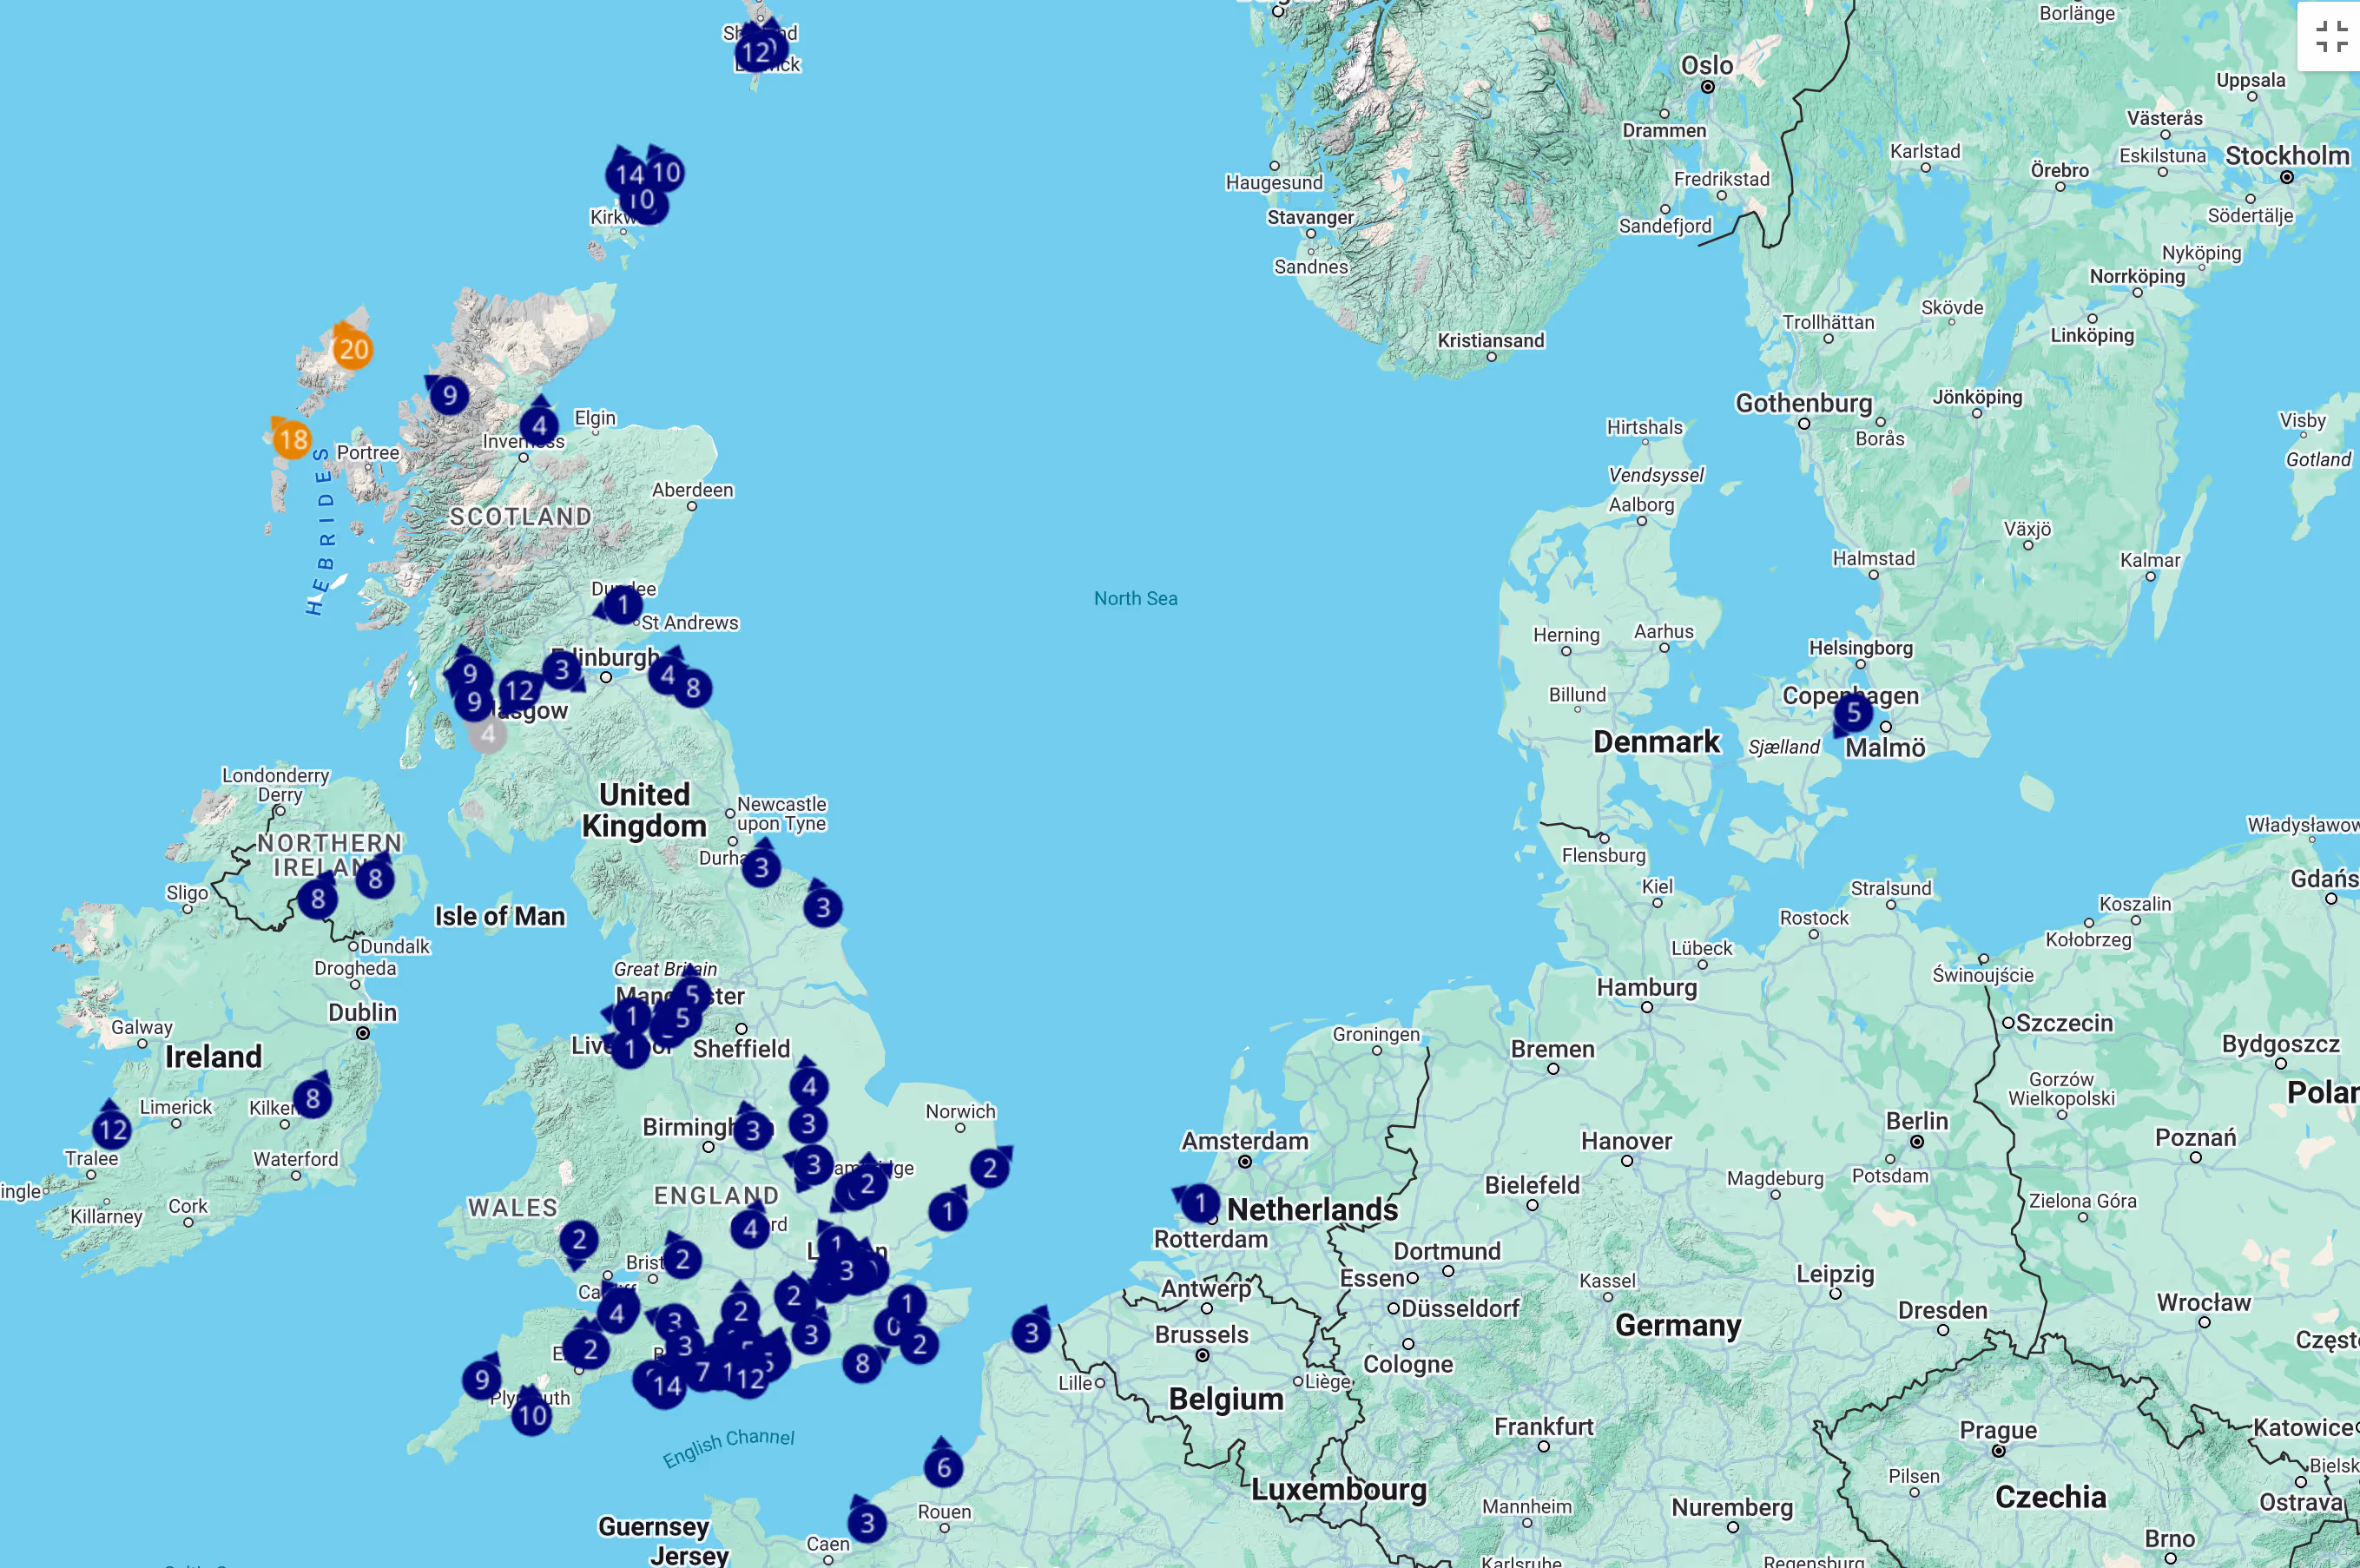This screenshot has height=1568, width=2360.
Task: Click the orange marker numbered 20
Action: click(x=352, y=349)
